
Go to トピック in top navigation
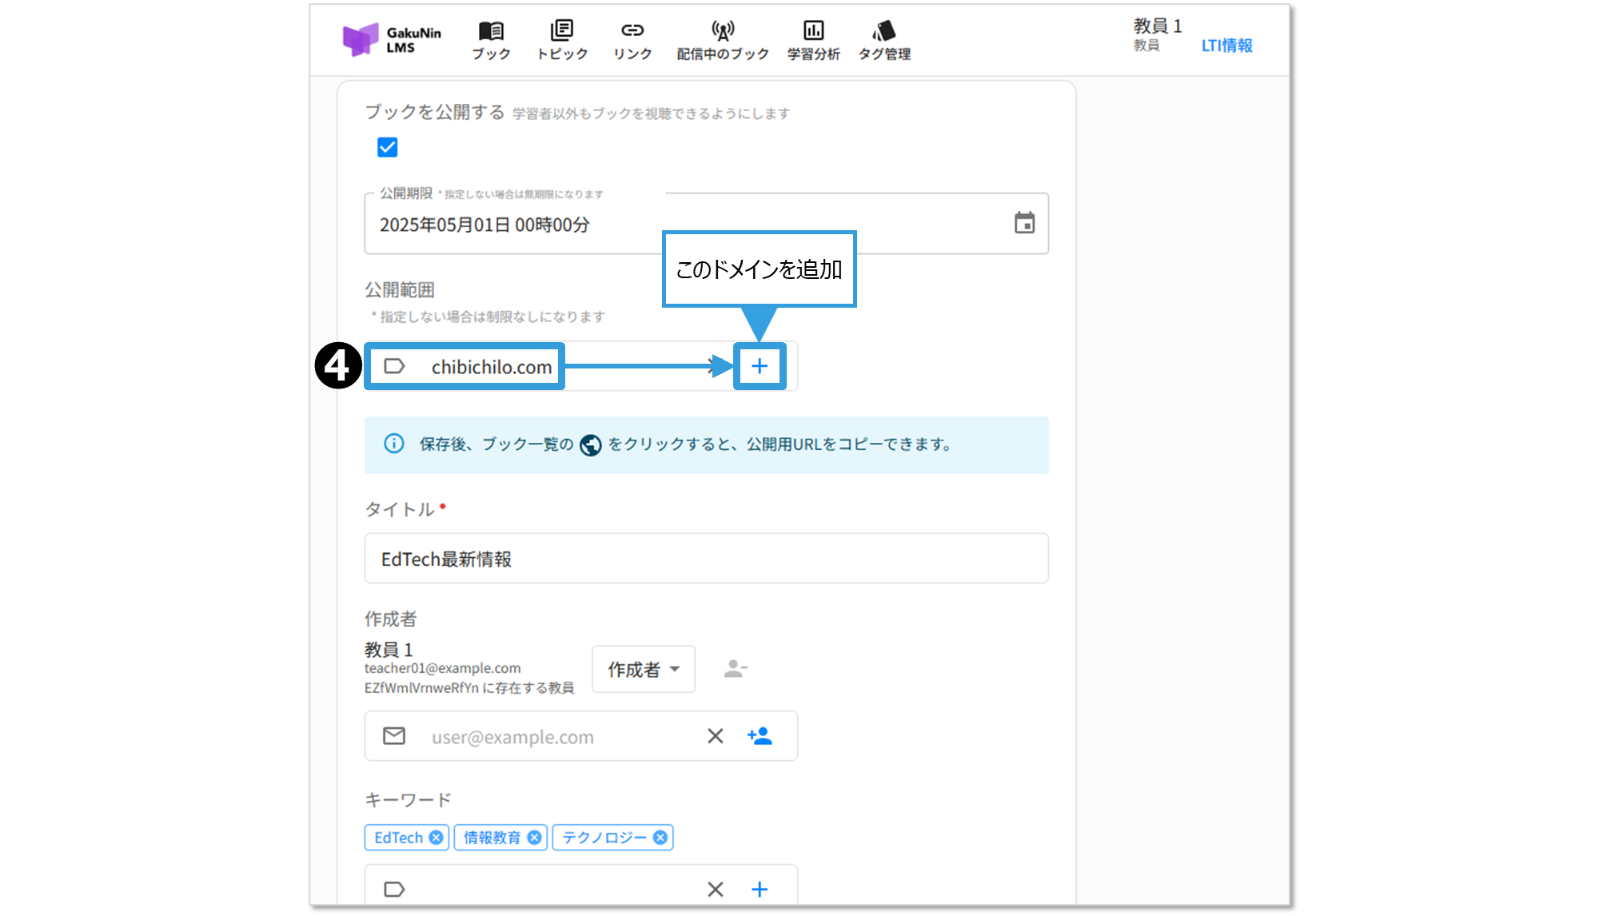562,40
